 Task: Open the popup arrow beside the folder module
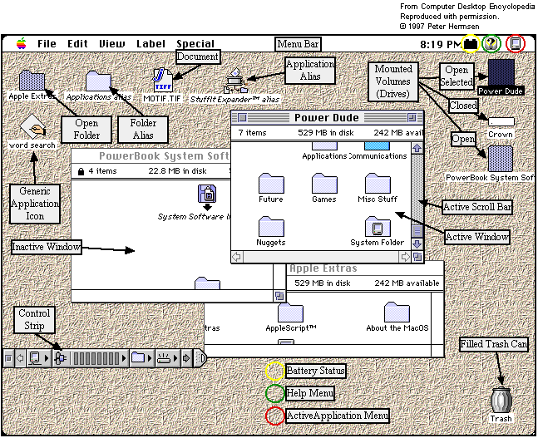150,358
